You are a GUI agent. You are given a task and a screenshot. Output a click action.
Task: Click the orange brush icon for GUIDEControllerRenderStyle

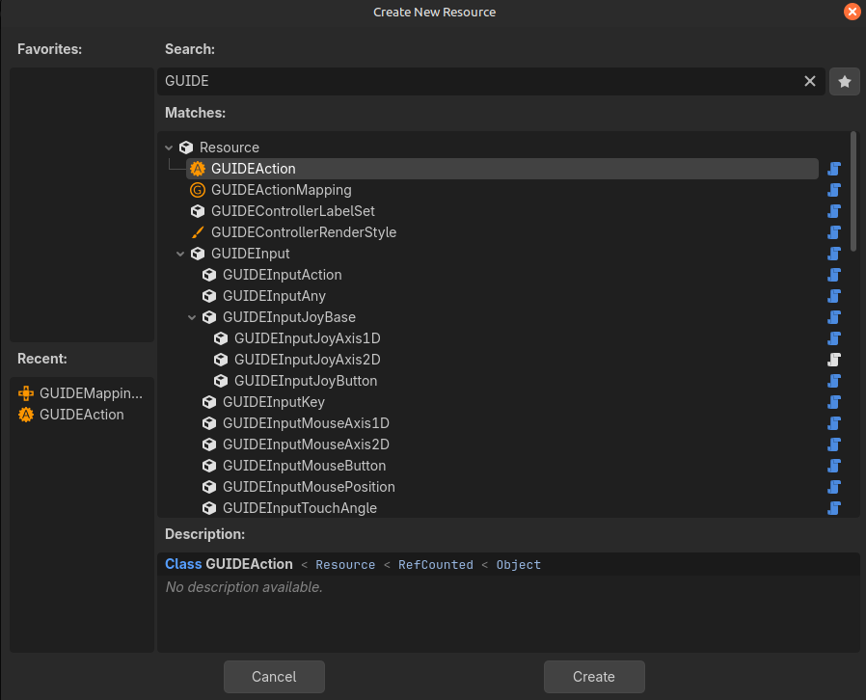[197, 232]
